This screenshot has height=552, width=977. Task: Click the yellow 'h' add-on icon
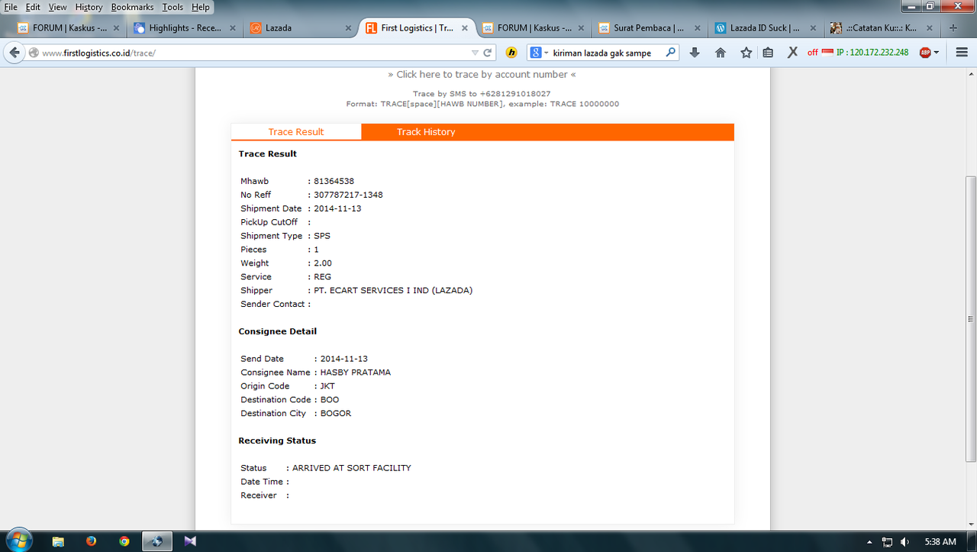pos(511,53)
